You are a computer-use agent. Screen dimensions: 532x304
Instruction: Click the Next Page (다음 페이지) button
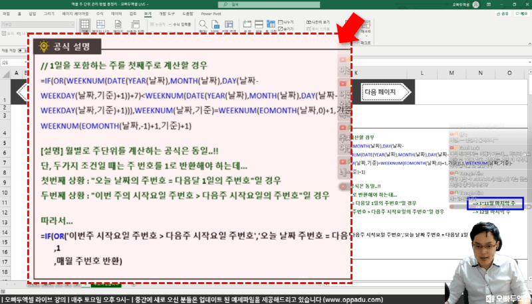pyautogui.click(x=386, y=92)
